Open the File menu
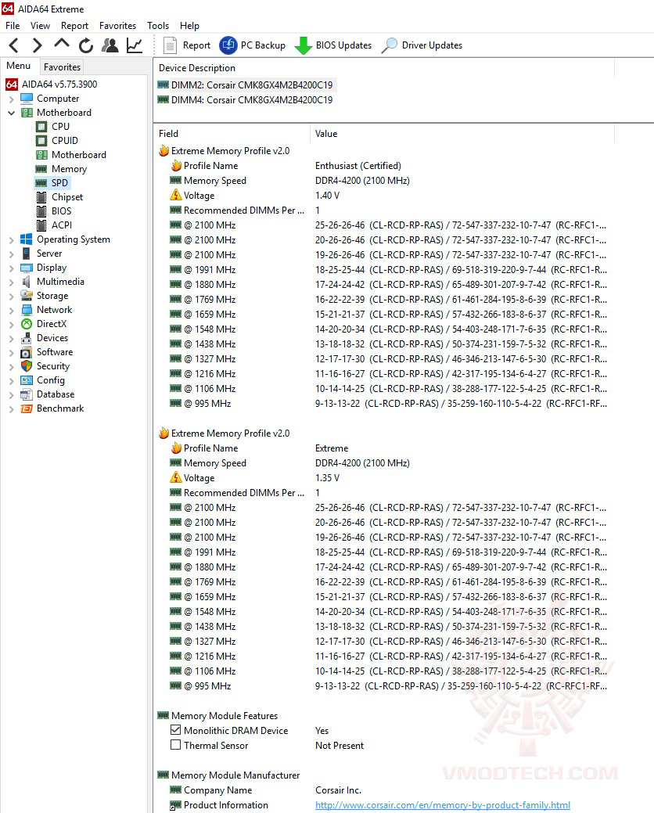 [x=13, y=25]
